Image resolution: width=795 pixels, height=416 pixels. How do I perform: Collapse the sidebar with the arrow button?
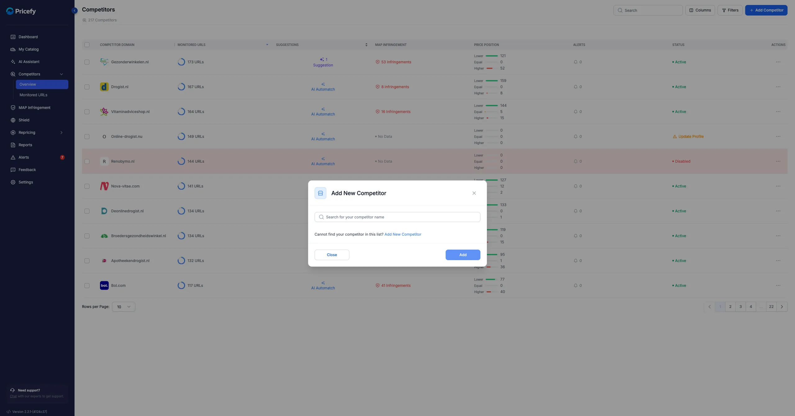[x=75, y=11]
